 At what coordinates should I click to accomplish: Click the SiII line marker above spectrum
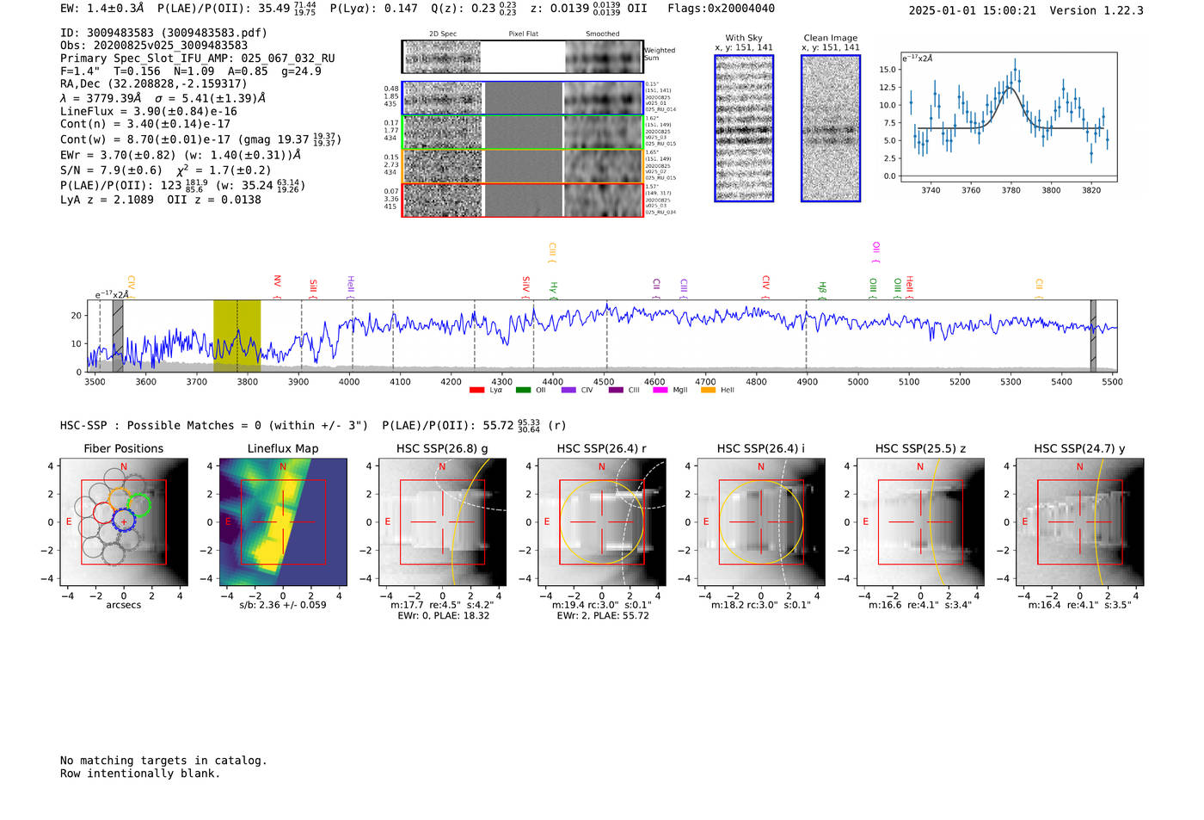pos(314,288)
